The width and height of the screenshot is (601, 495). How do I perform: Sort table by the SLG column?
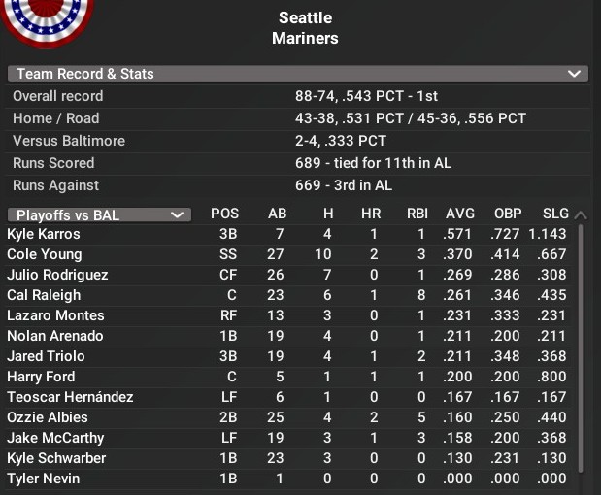(555, 214)
